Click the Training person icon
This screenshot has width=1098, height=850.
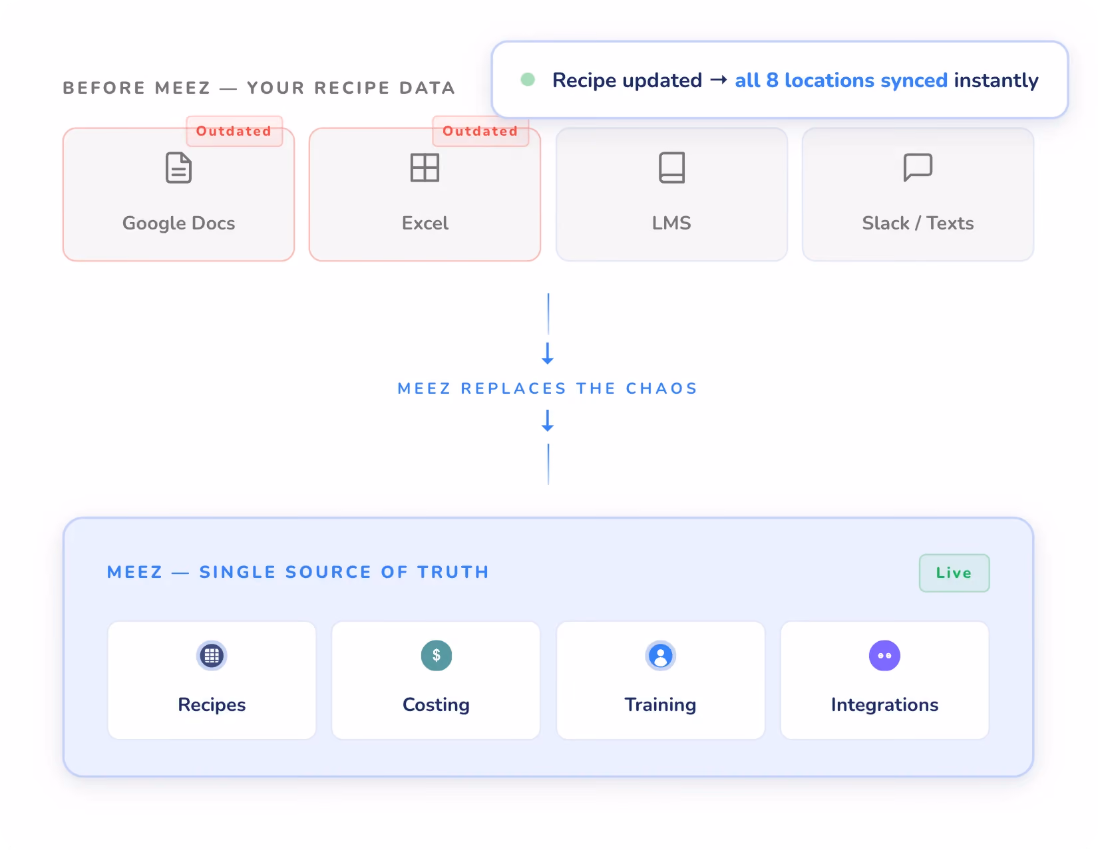coord(661,656)
